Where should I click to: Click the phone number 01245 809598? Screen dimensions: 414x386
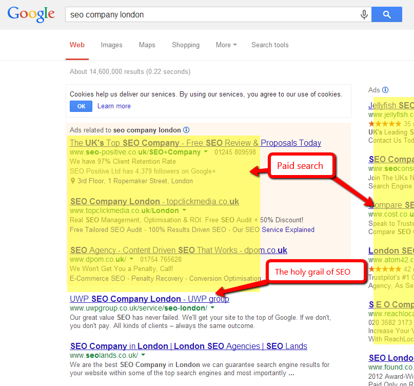(235, 152)
